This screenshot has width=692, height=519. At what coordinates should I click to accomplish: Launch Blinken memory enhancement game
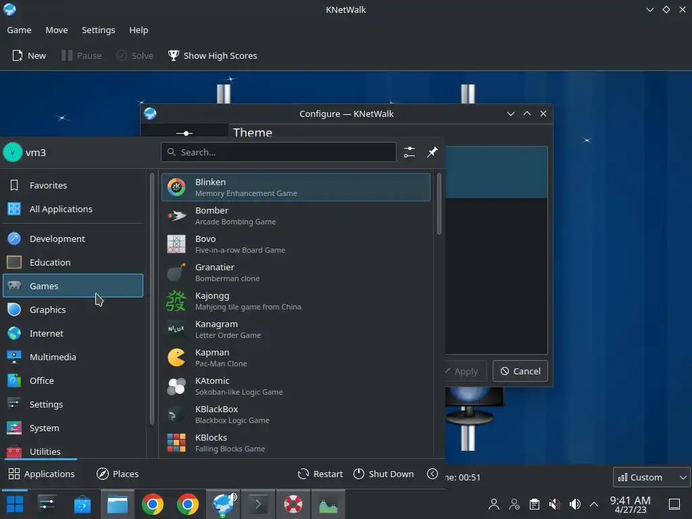296,187
